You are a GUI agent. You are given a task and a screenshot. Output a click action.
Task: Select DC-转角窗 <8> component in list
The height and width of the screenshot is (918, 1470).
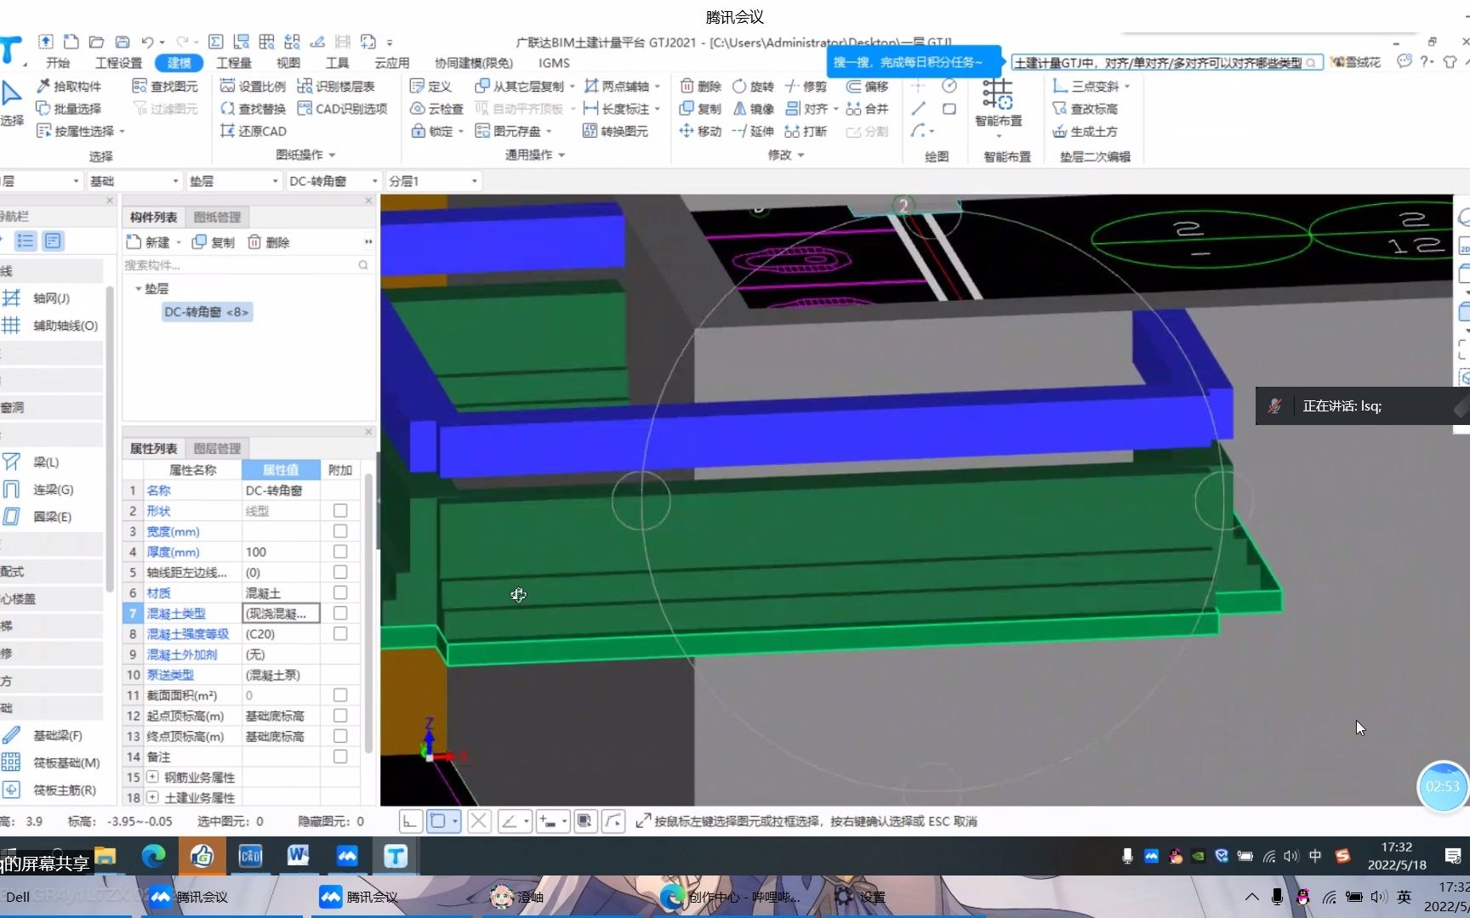click(207, 312)
